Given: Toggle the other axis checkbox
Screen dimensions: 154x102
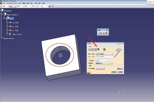Looking at the screenshot, I should coord(89,61).
